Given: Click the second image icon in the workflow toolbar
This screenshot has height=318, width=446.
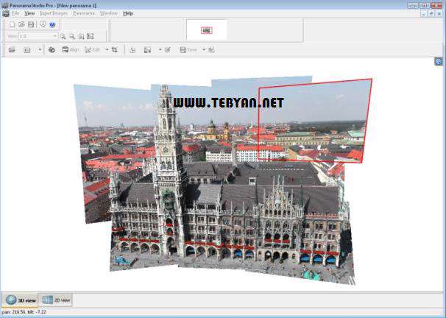Looking at the screenshot, I should [27, 50].
